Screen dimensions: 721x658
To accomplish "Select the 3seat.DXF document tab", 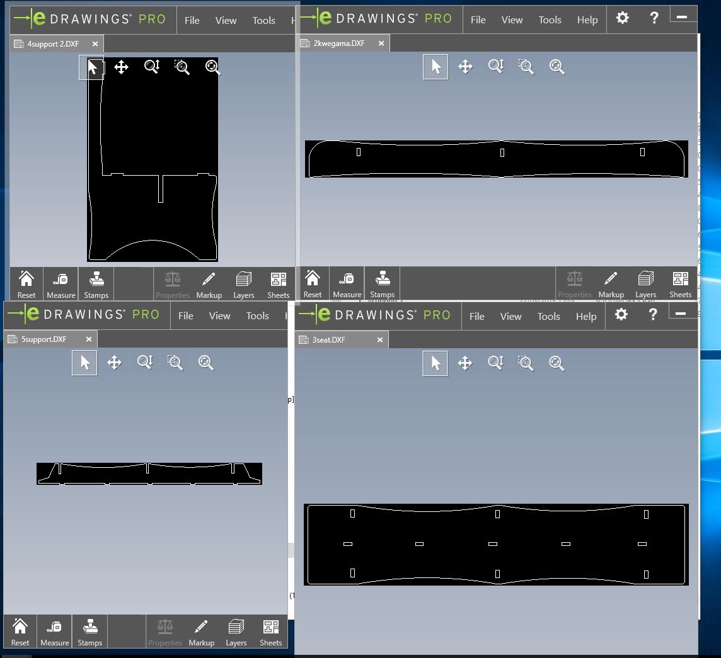I will (x=341, y=340).
